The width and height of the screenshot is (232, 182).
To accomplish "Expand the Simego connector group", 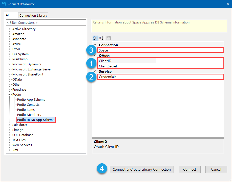I will (9, 130).
